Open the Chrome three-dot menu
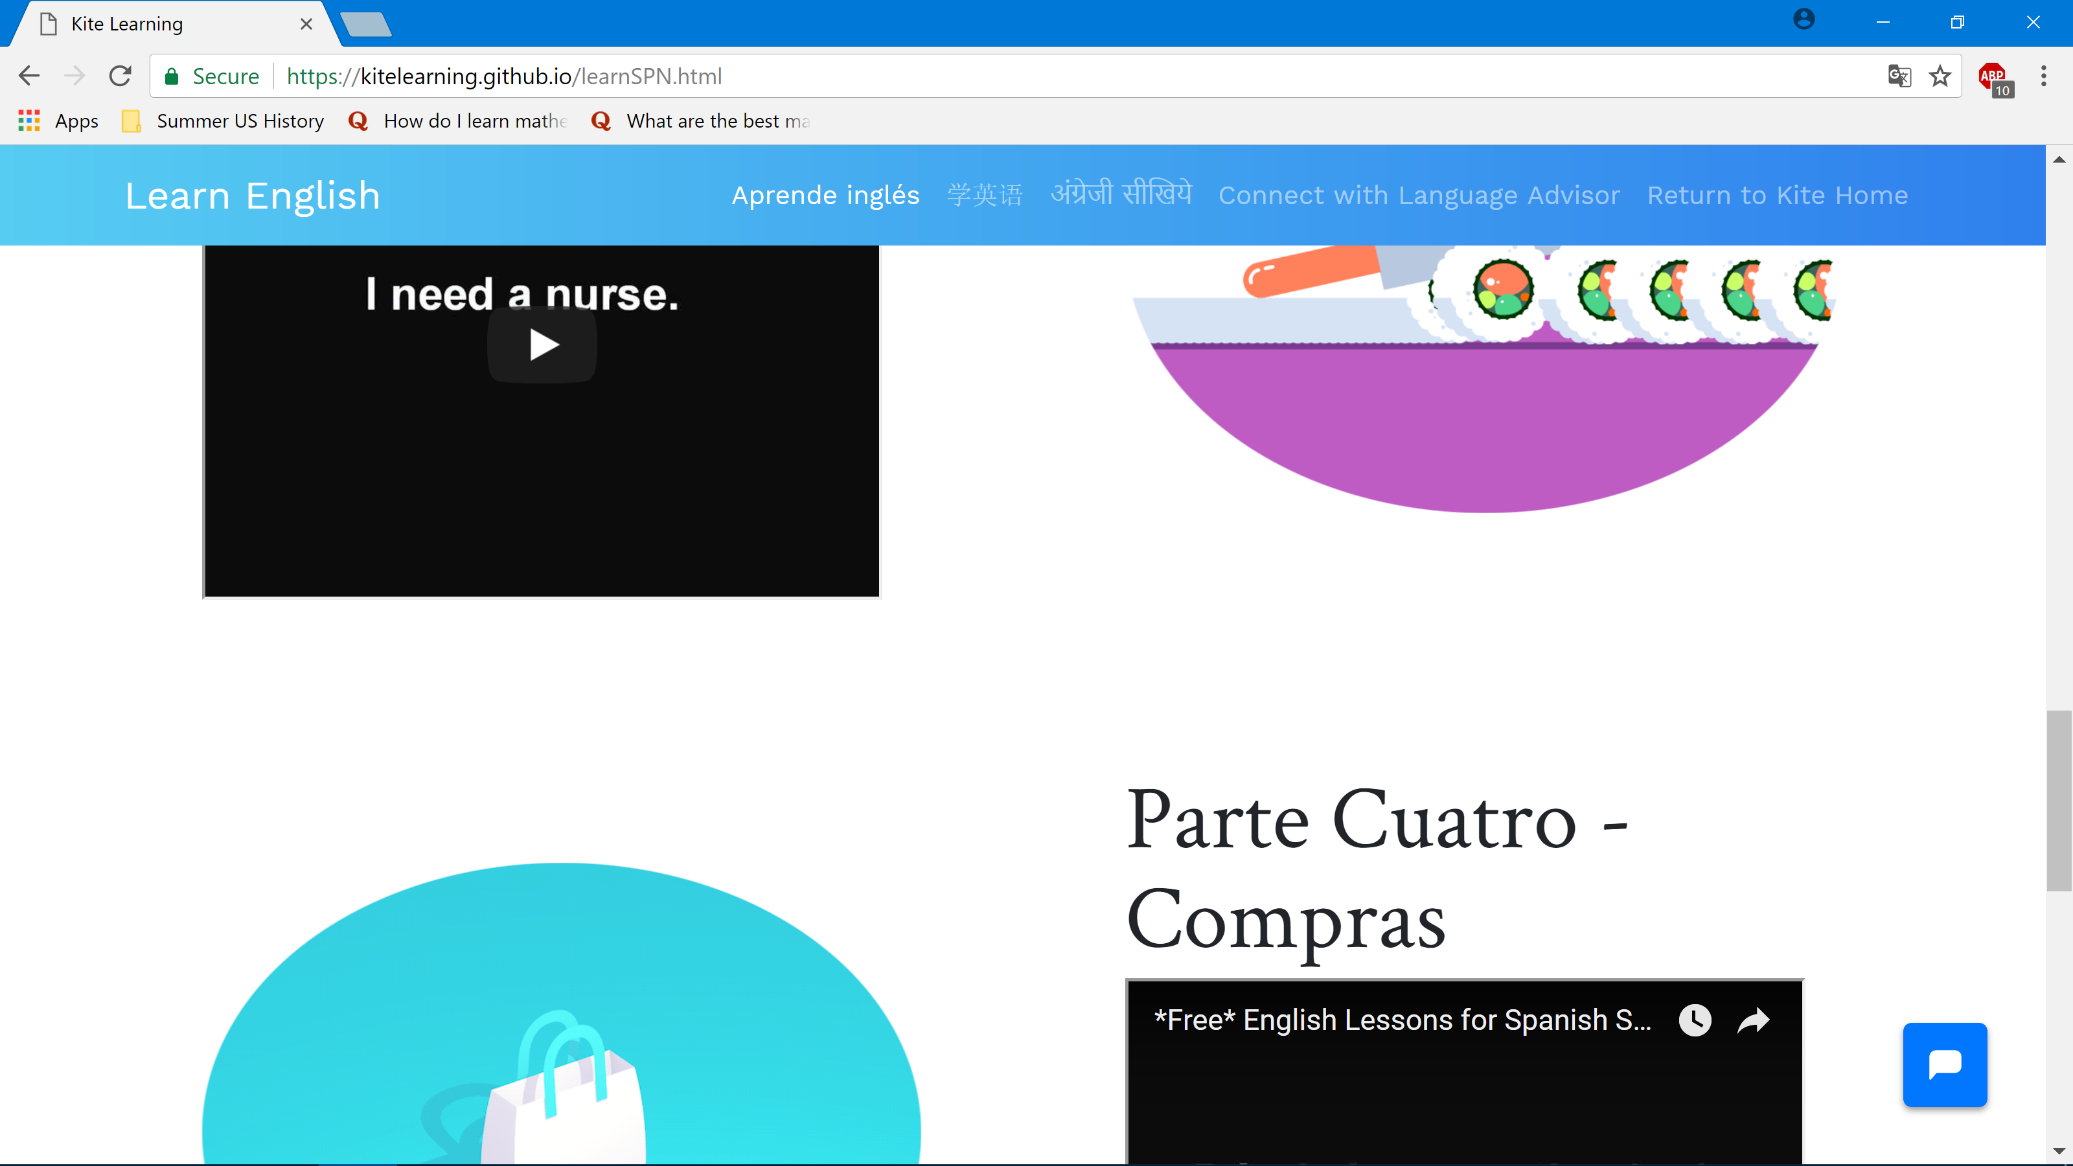This screenshot has height=1166, width=2073. [2043, 76]
